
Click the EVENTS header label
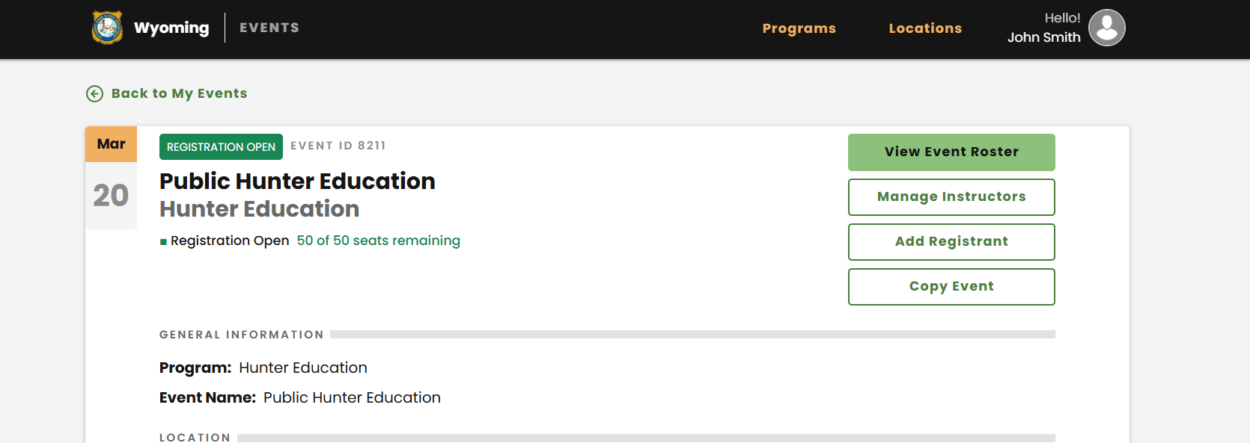(269, 28)
